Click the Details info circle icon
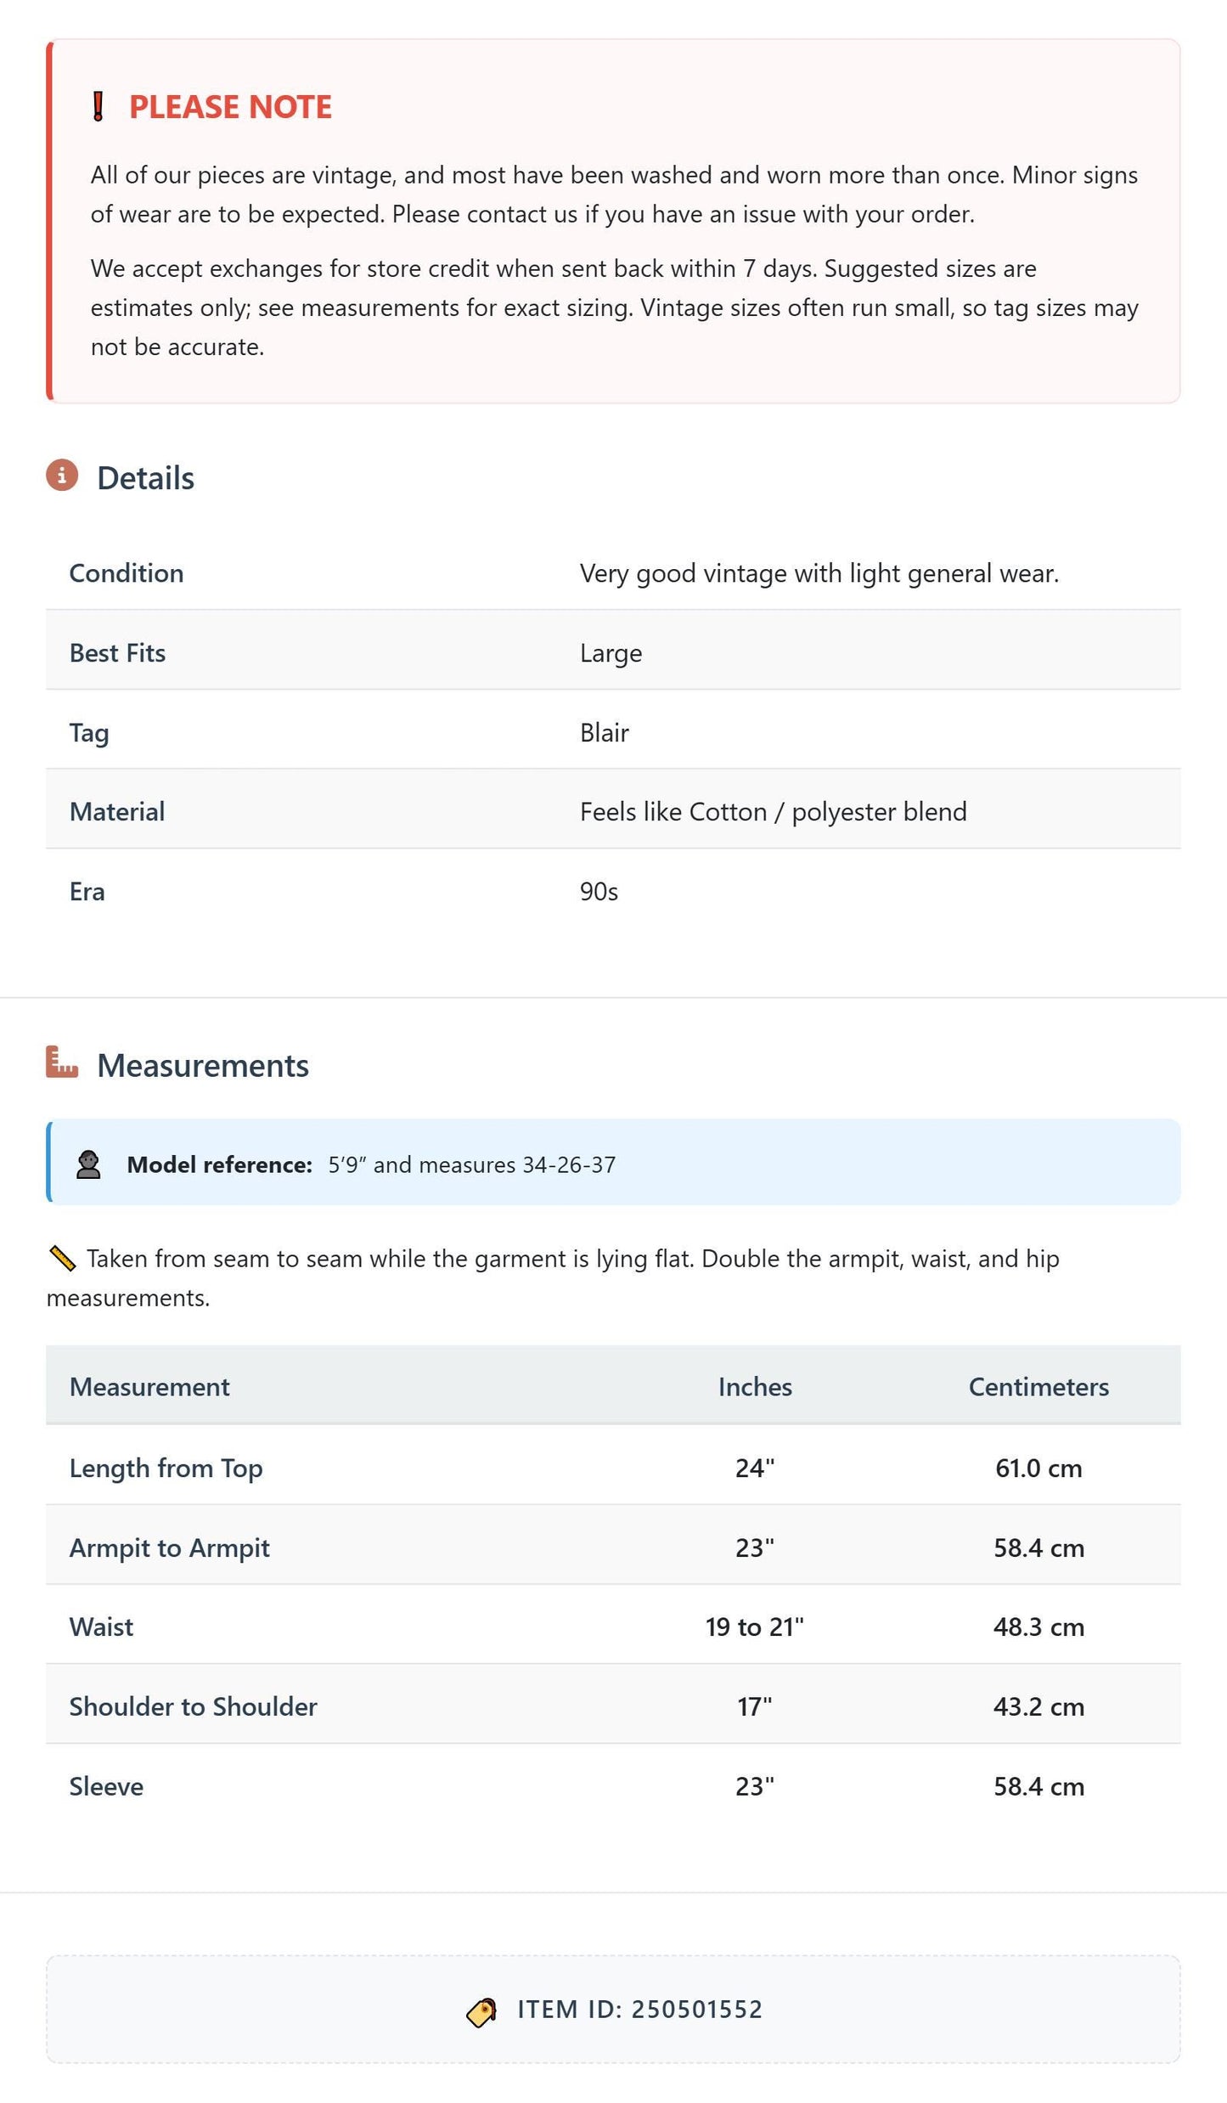The width and height of the screenshot is (1227, 2103). click(62, 476)
